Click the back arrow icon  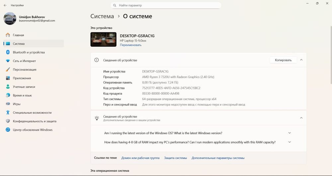[5, 5]
